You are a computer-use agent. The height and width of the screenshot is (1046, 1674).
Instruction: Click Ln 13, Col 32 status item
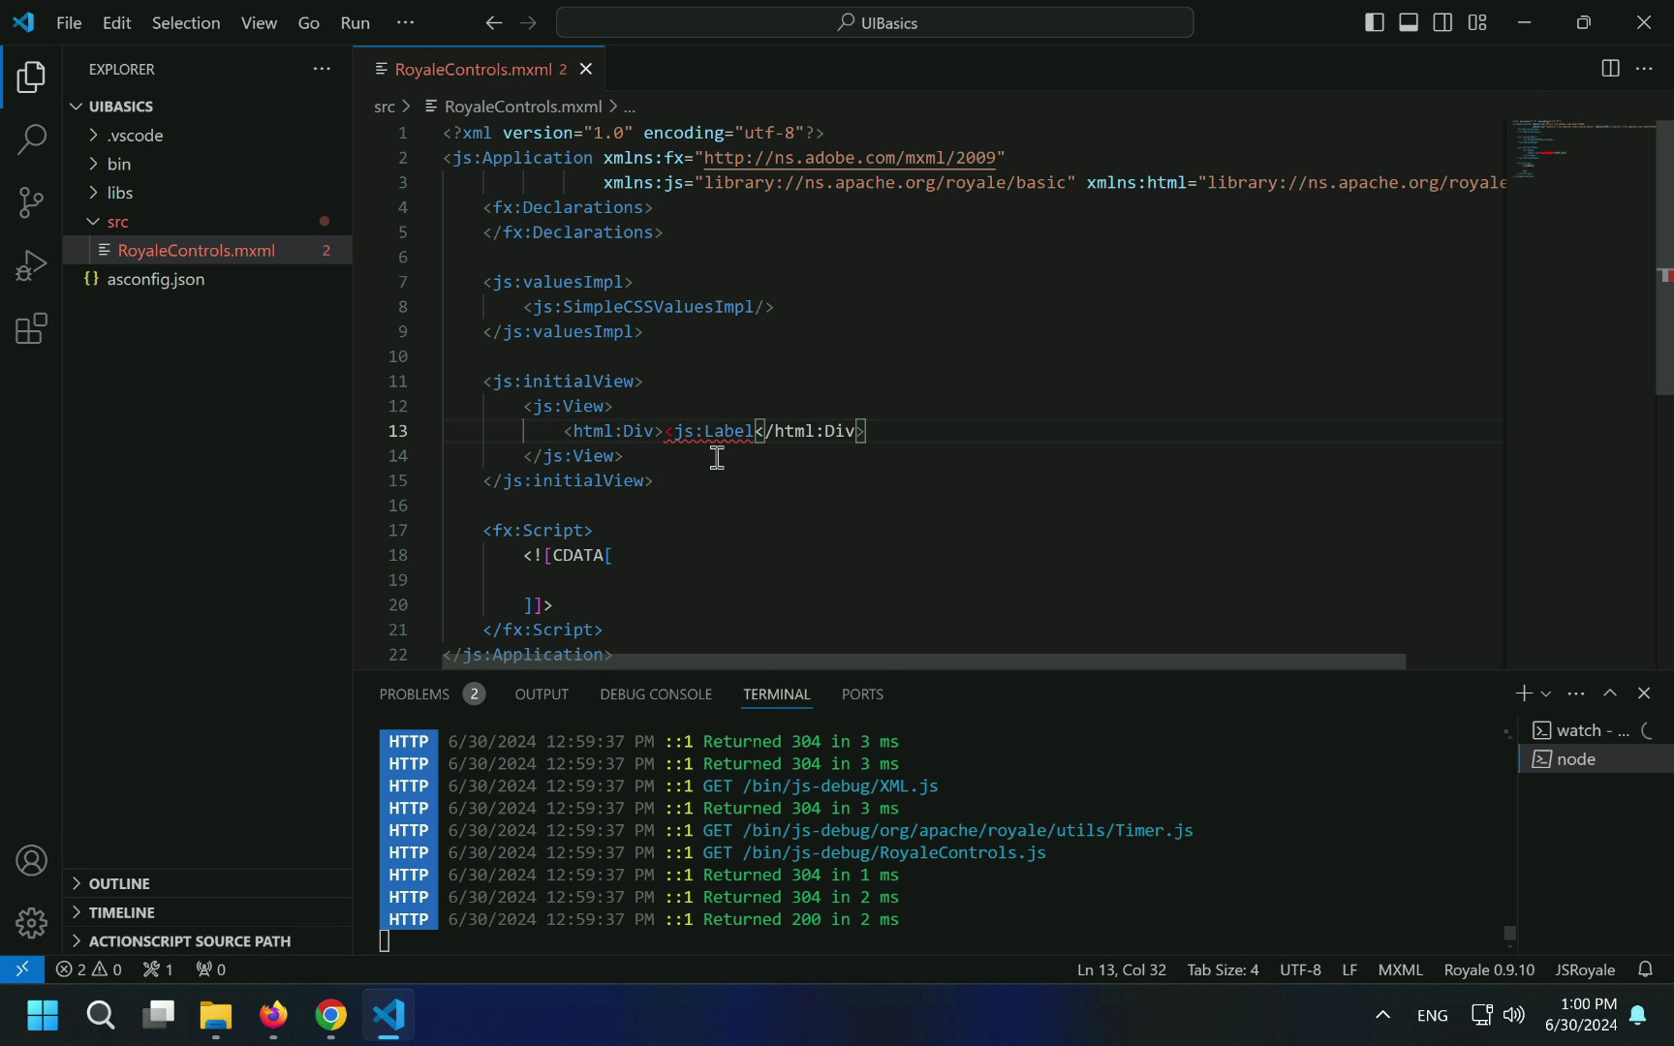(x=1122, y=969)
